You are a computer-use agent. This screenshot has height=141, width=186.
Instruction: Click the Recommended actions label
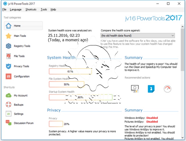click(x=137, y=78)
